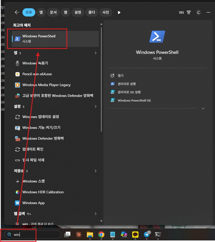Switch to the 설정 filter tab
Image resolution: width=215 pixels, height=242 pixels.
pos(78,12)
